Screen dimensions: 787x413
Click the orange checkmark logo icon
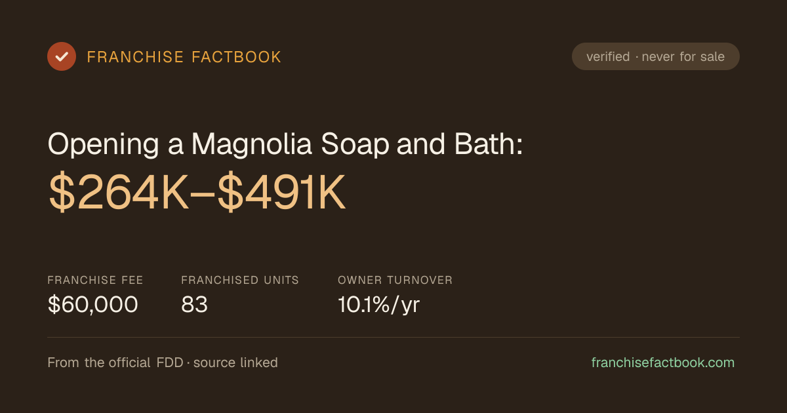[62, 56]
